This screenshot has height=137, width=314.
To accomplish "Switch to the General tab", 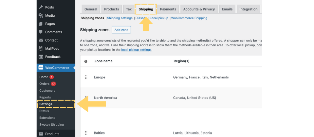I will pyautogui.click(x=91, y=9).
